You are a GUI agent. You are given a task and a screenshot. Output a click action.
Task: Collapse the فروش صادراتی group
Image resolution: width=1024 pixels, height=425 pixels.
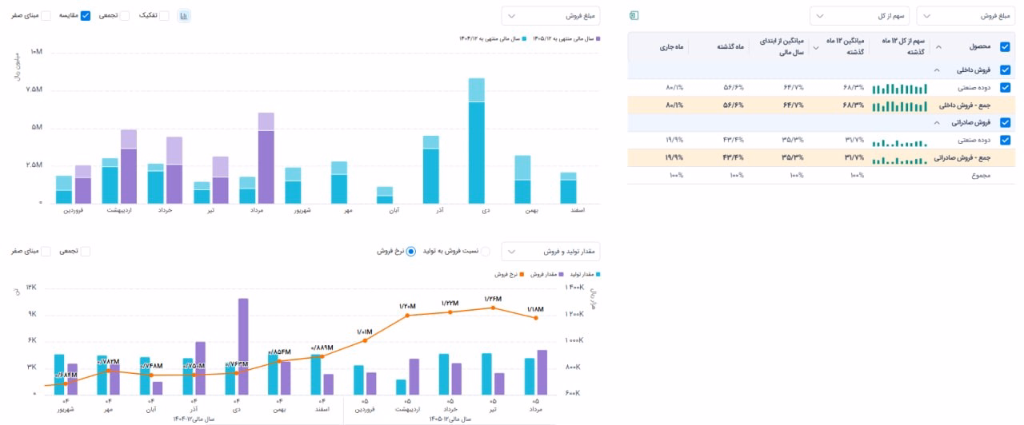936,123
